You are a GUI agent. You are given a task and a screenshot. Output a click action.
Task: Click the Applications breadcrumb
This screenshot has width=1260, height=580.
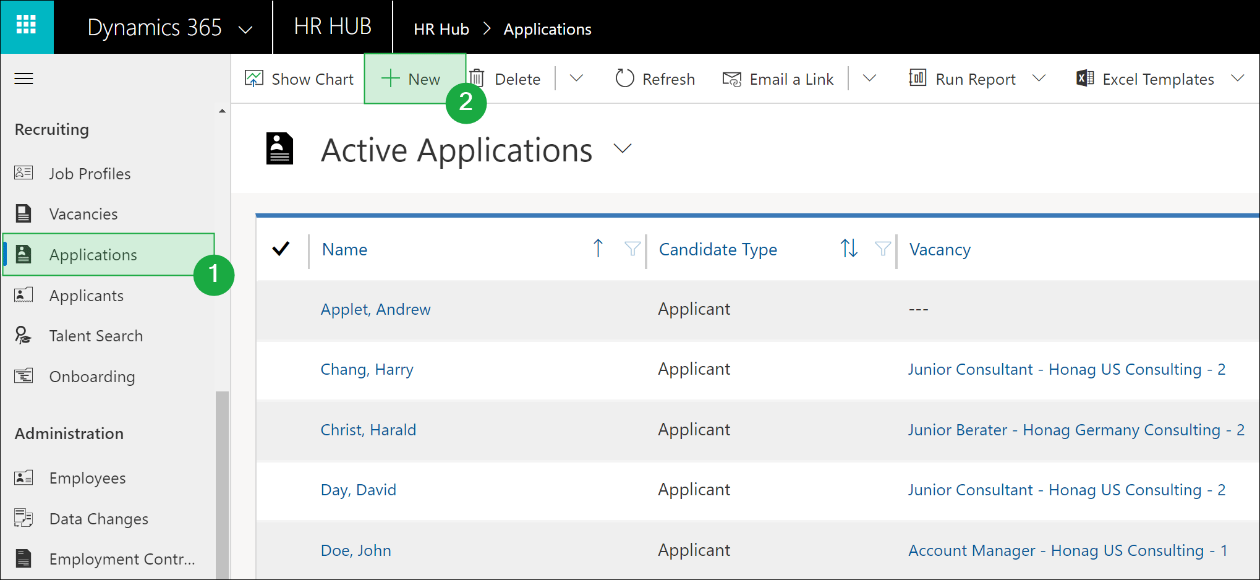tap(547, 29)
